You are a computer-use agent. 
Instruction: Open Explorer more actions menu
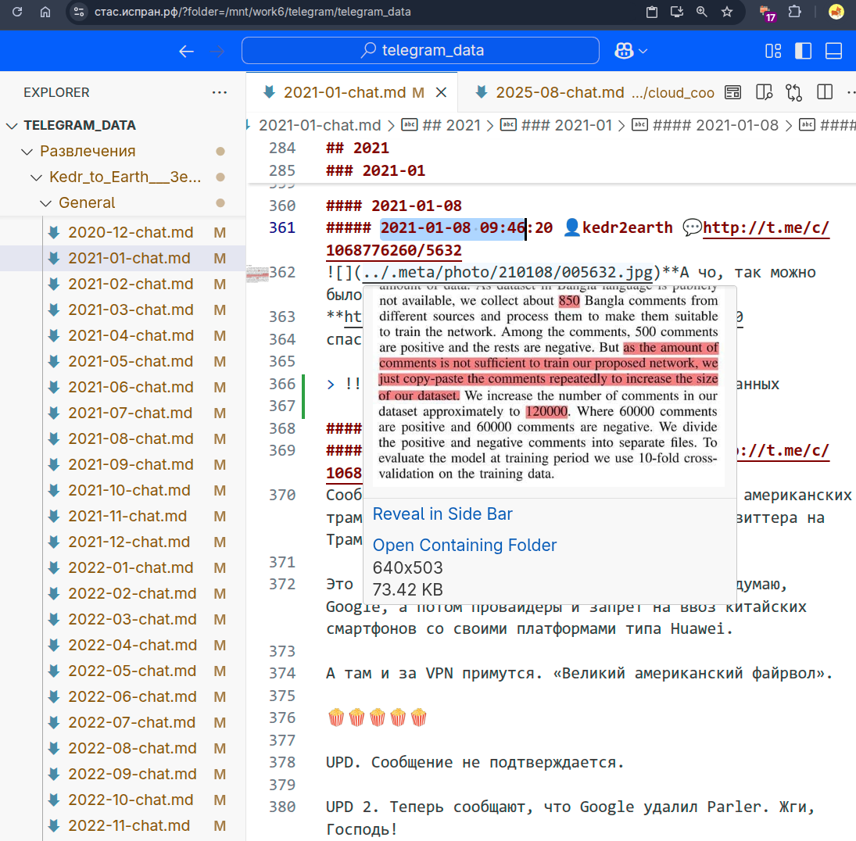pyautogui.click(x=220, y=92)
